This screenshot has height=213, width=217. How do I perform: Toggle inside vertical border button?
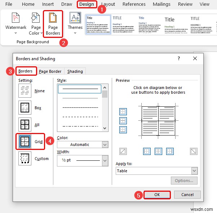coord(158,151)
